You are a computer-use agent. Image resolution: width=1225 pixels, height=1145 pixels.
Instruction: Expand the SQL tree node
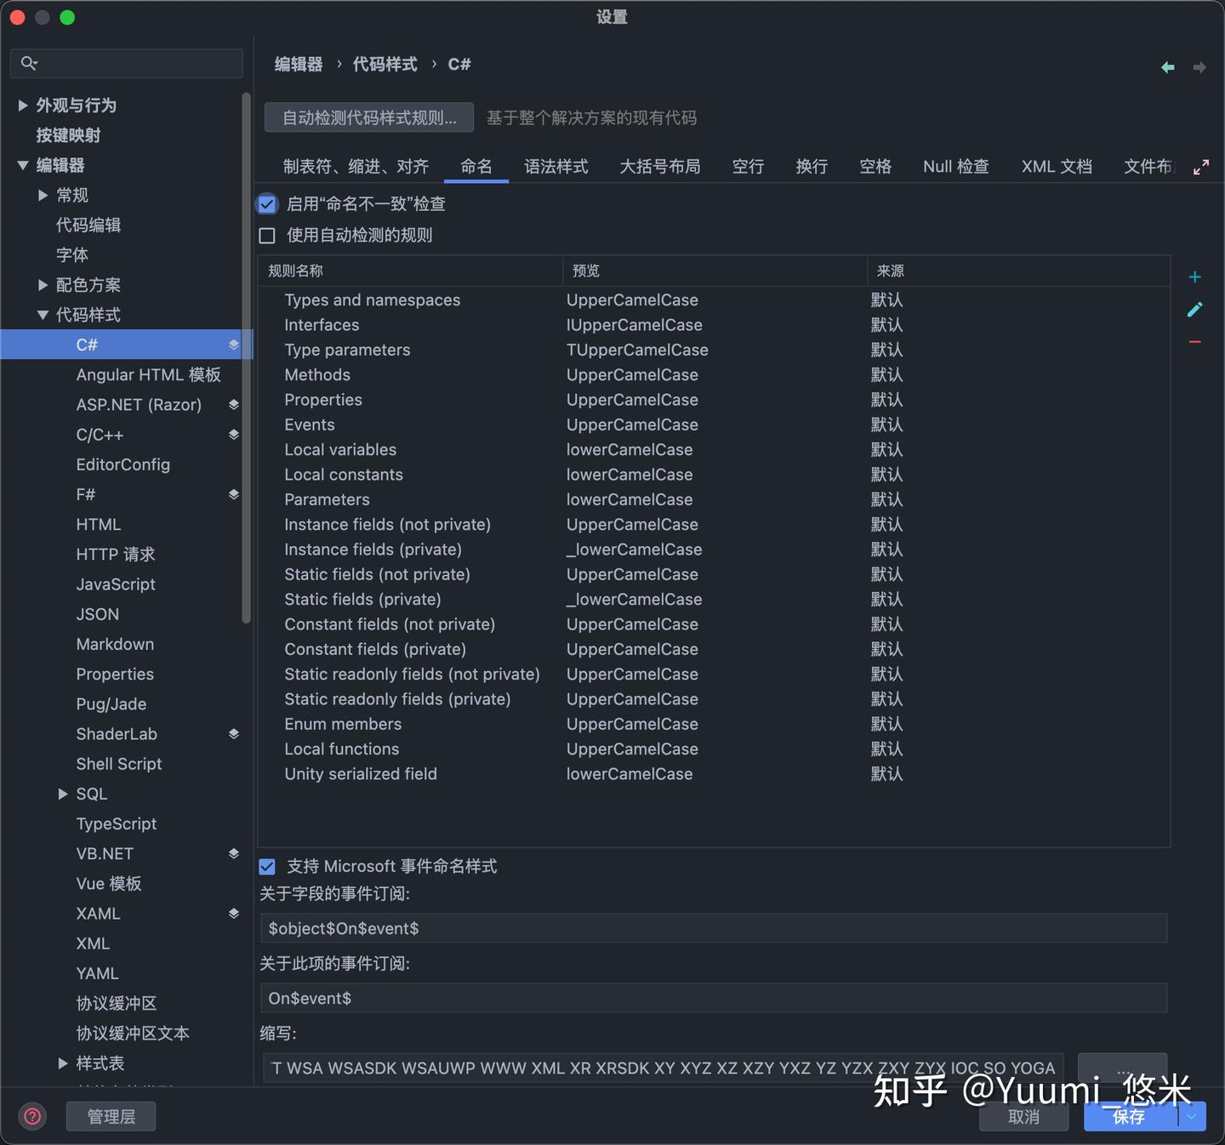pos(62,793)
